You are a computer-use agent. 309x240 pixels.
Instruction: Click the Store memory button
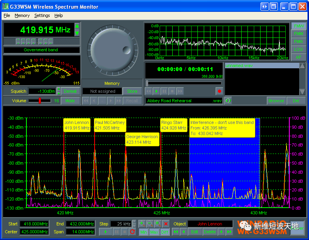[x=132, y=91]
